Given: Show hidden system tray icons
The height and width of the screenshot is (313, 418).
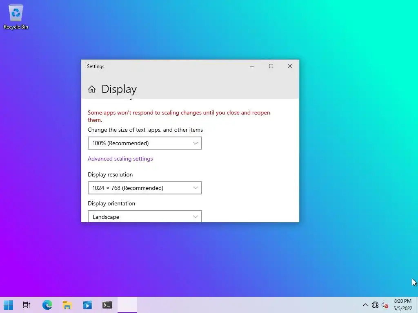Looking at the screenshot, I should (365, 305).
